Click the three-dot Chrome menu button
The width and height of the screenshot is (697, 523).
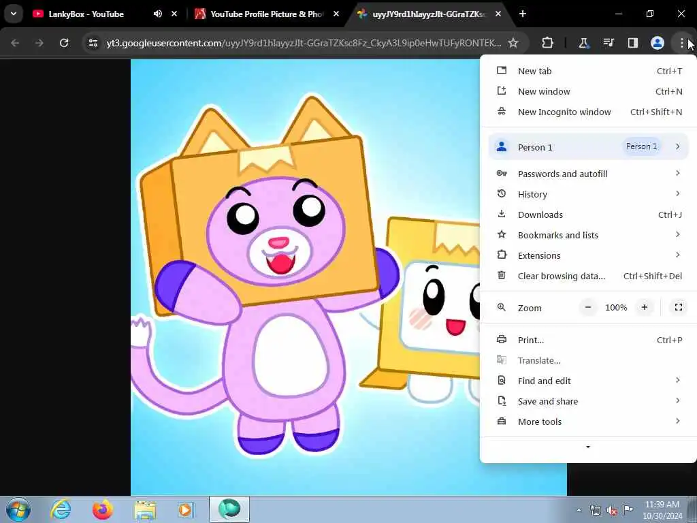(x=681, y=43)
